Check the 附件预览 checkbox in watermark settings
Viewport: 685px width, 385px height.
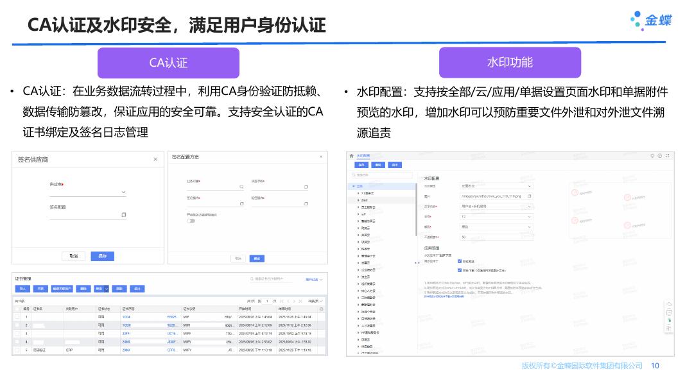(x=458, y=261)
